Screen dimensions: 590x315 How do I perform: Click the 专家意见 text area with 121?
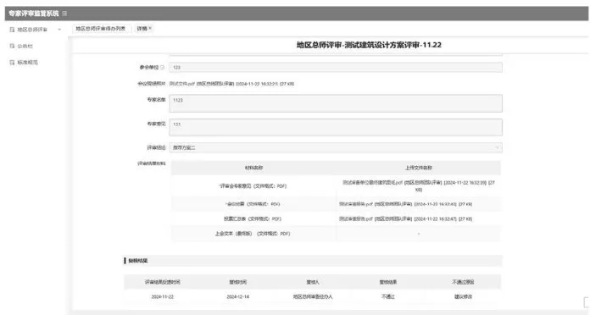click(x=336, y=127)
